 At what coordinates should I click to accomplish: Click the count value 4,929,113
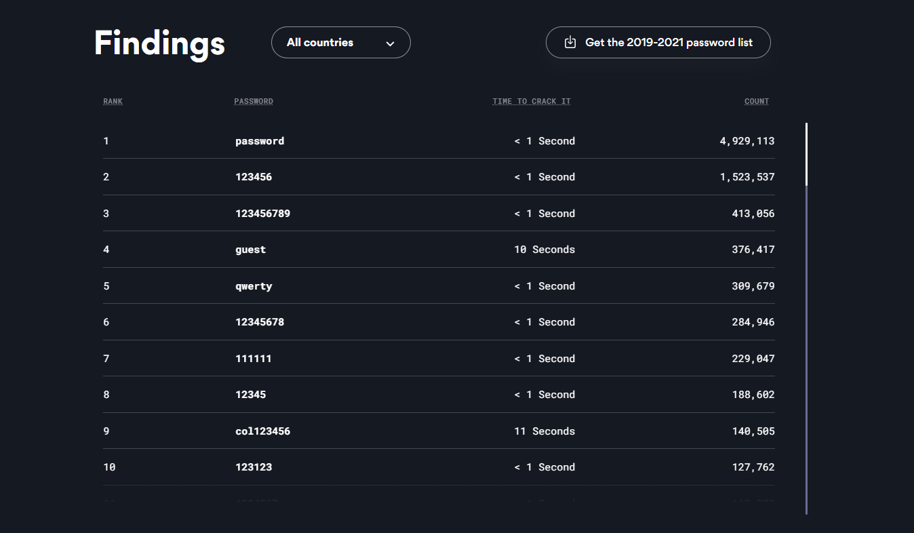pyautogui.click(x=747, y=141)
